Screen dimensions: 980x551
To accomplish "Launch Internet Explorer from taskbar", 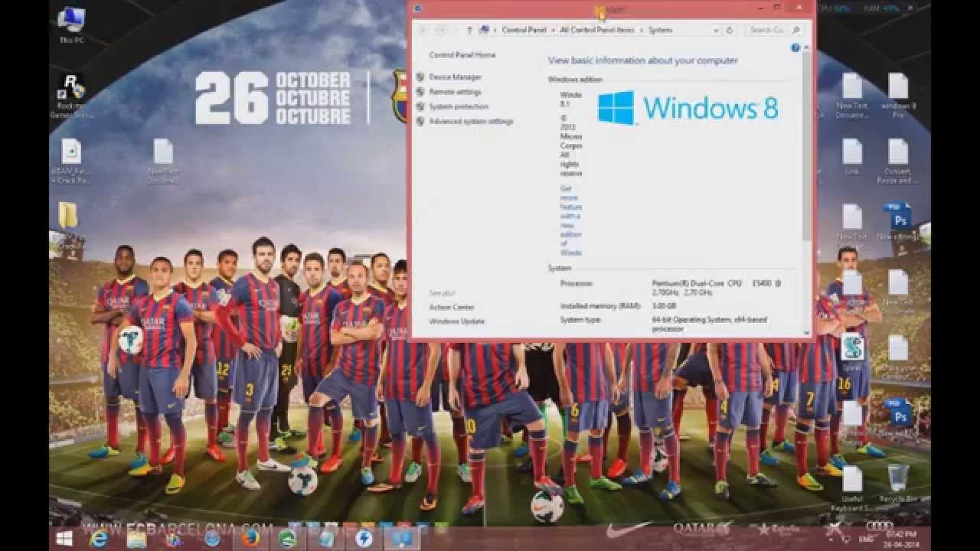I will click(99, 538).
